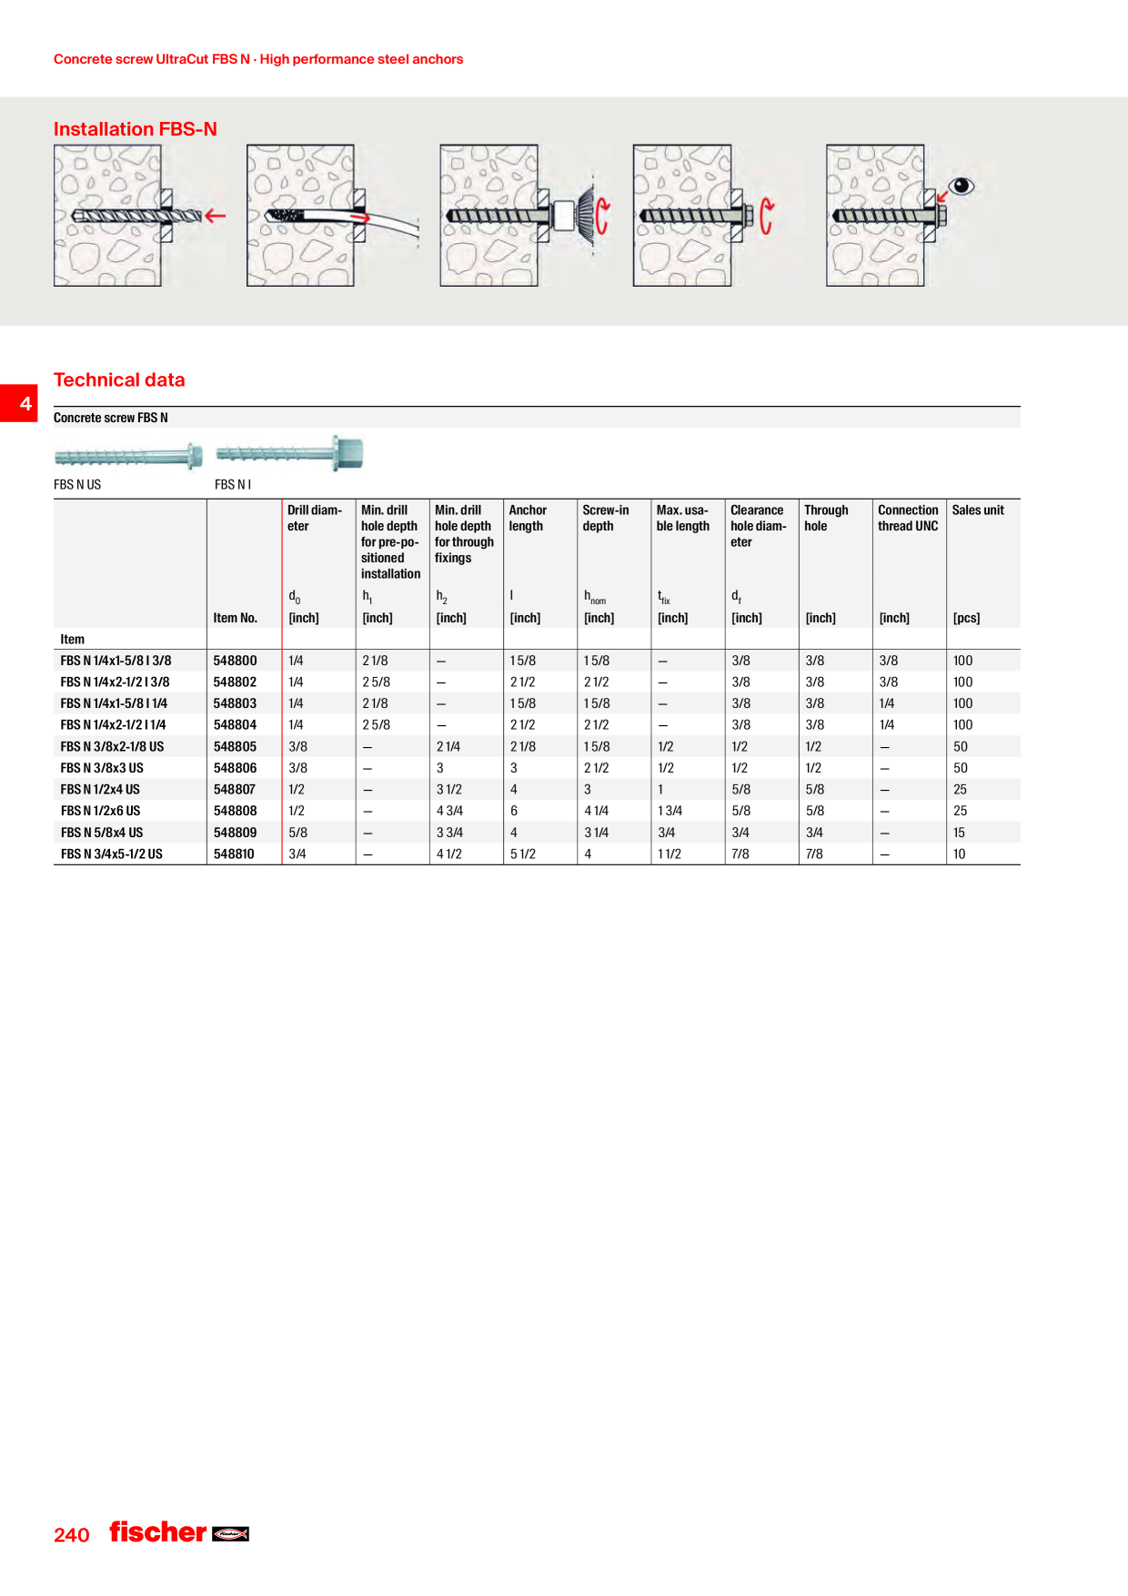Click the '[pcs]' unit label
The height and width of the screenshot is (1596, 1128).
click(x=967, y=618)
